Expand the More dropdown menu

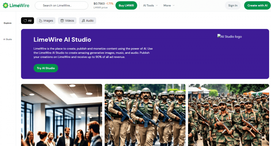point(169,5)
